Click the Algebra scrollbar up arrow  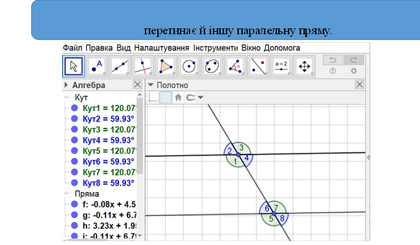pos(140,94)
